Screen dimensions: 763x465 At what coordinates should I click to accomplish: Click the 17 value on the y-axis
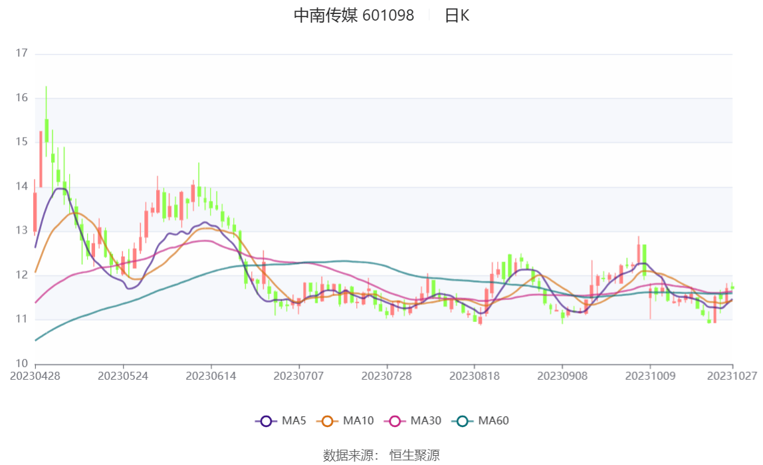(22, 53)
